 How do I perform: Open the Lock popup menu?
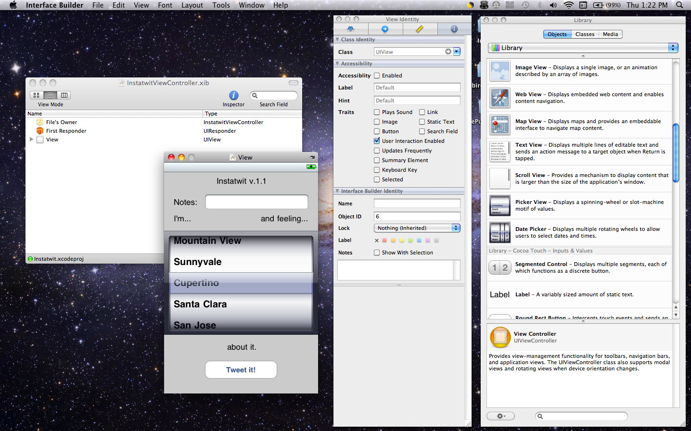pos(417,228)
